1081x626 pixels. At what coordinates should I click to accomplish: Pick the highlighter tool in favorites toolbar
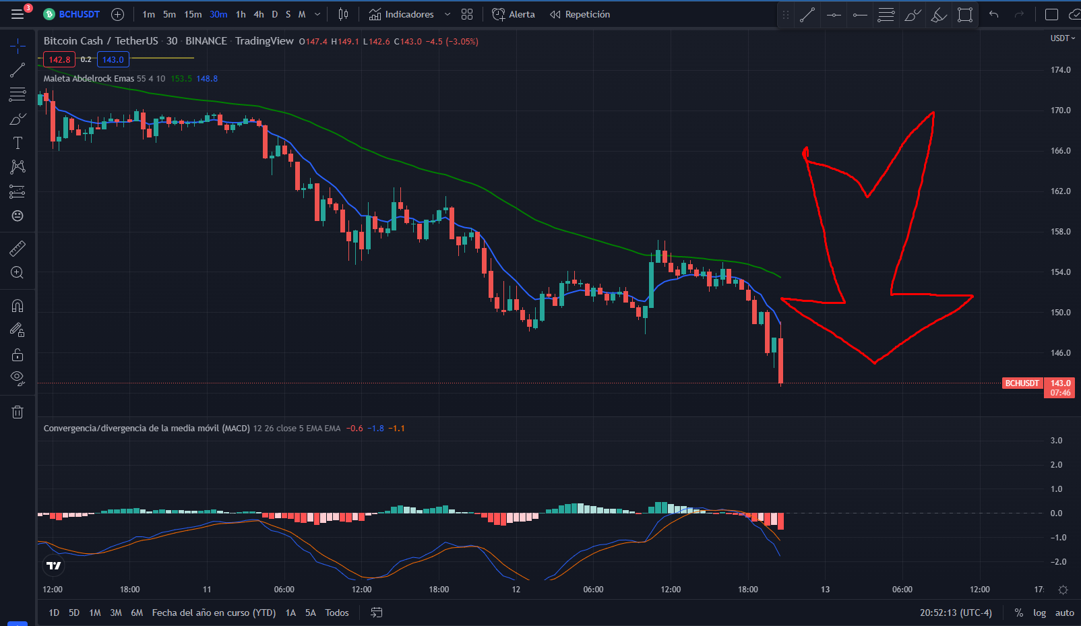(x=939, y=15)
